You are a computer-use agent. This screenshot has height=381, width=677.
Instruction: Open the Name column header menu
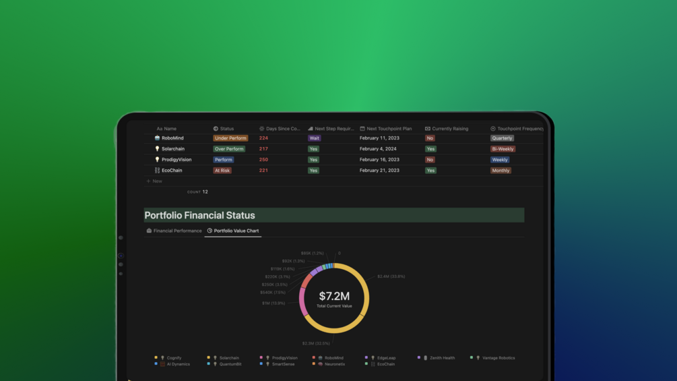166,128
